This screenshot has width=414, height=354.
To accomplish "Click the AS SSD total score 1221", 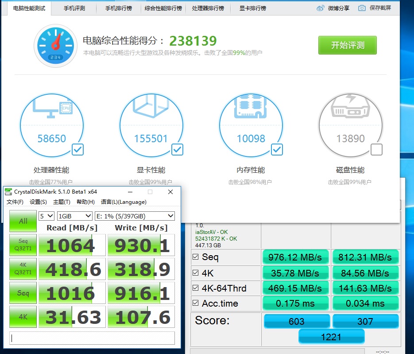I will point(331,337).
